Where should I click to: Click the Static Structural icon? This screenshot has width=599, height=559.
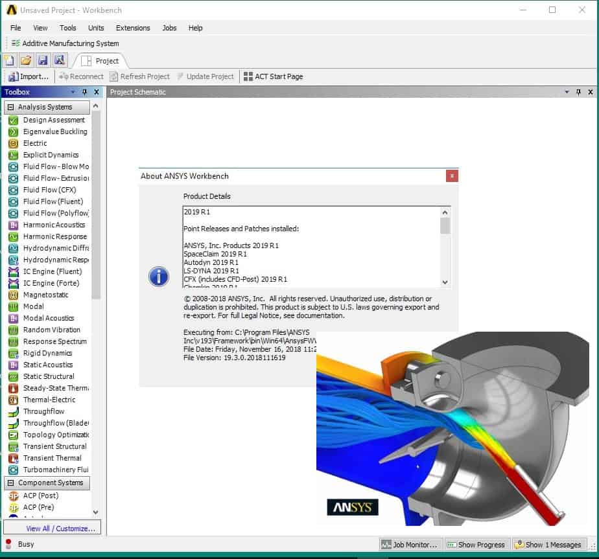coord(14,376)
